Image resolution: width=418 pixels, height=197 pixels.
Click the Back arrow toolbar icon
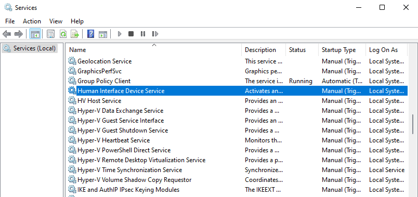(x=7, y=34)
